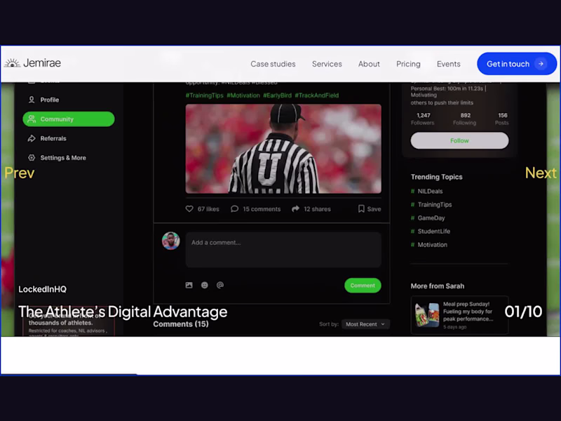Click the 12 shares label
This screenshot has height=421, width=561.
click(x=317, y=209)
